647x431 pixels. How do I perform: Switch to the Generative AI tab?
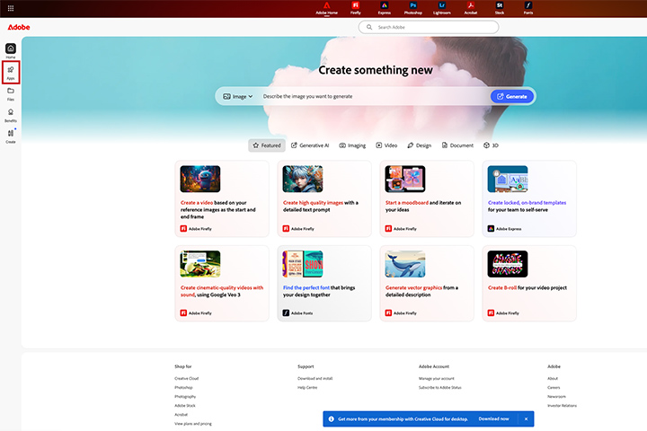[310, 145]
